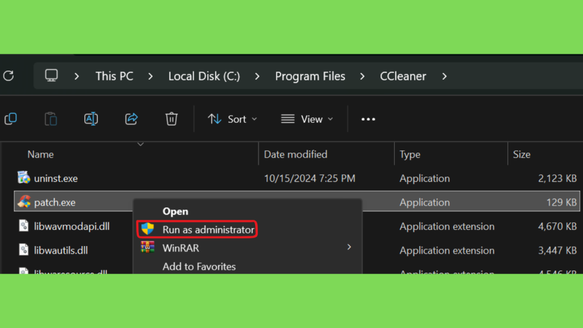583x328 pixels.
Task: Click the admin shield icon in context menu
Action: (147, 229)
